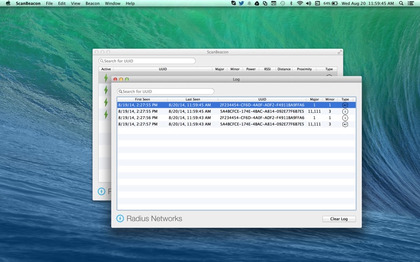420x262 pixels.
Task: Click the Radius Networks text in the Log window
Action: pyautogui.click(x=154, y=219)
